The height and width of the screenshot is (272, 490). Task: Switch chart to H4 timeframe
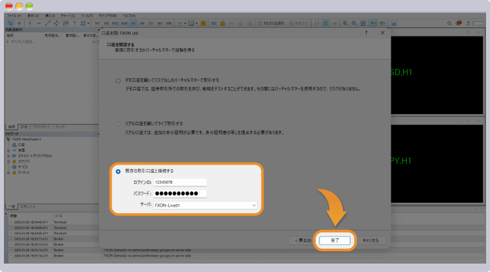142,23
